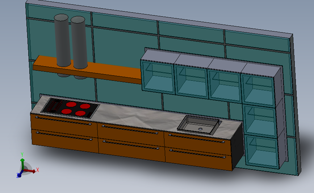Select the right gray cylinder on the shelf

point(79,42)
